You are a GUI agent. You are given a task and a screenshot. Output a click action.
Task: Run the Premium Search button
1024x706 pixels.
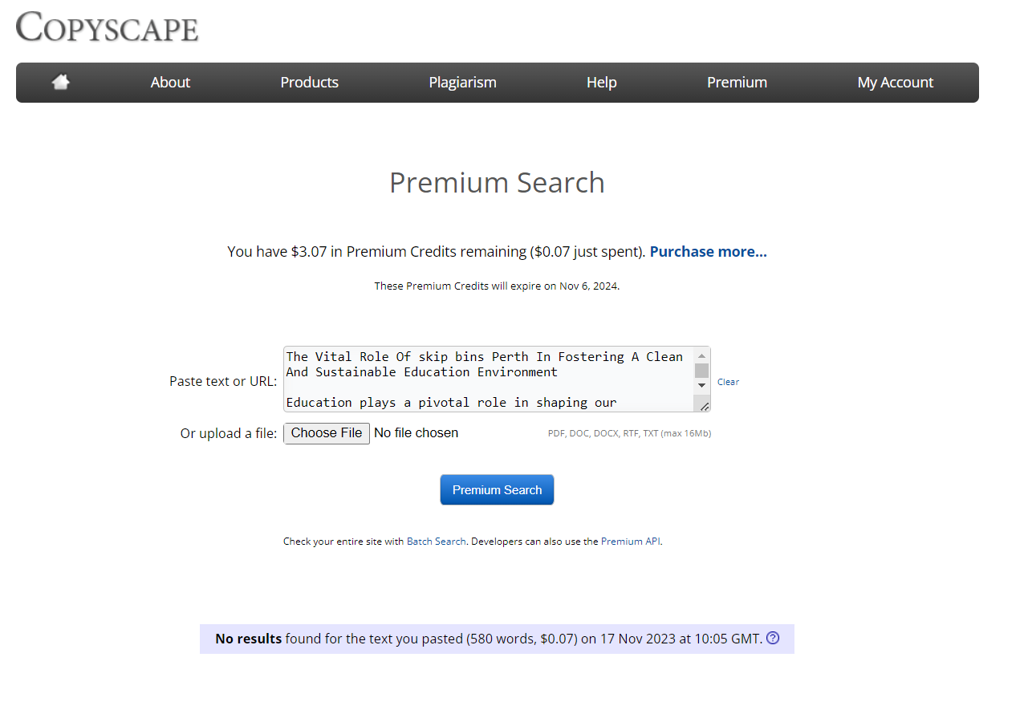[497, 490]
